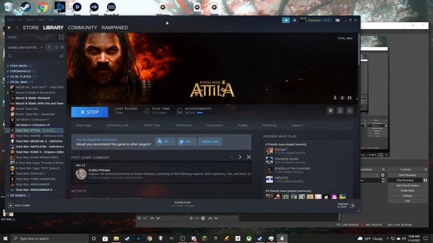Image resolution: width=433 pixels, height=243 pixels.
Task: Open Bradley of the Dunedain friend entry
Action: 292,169
